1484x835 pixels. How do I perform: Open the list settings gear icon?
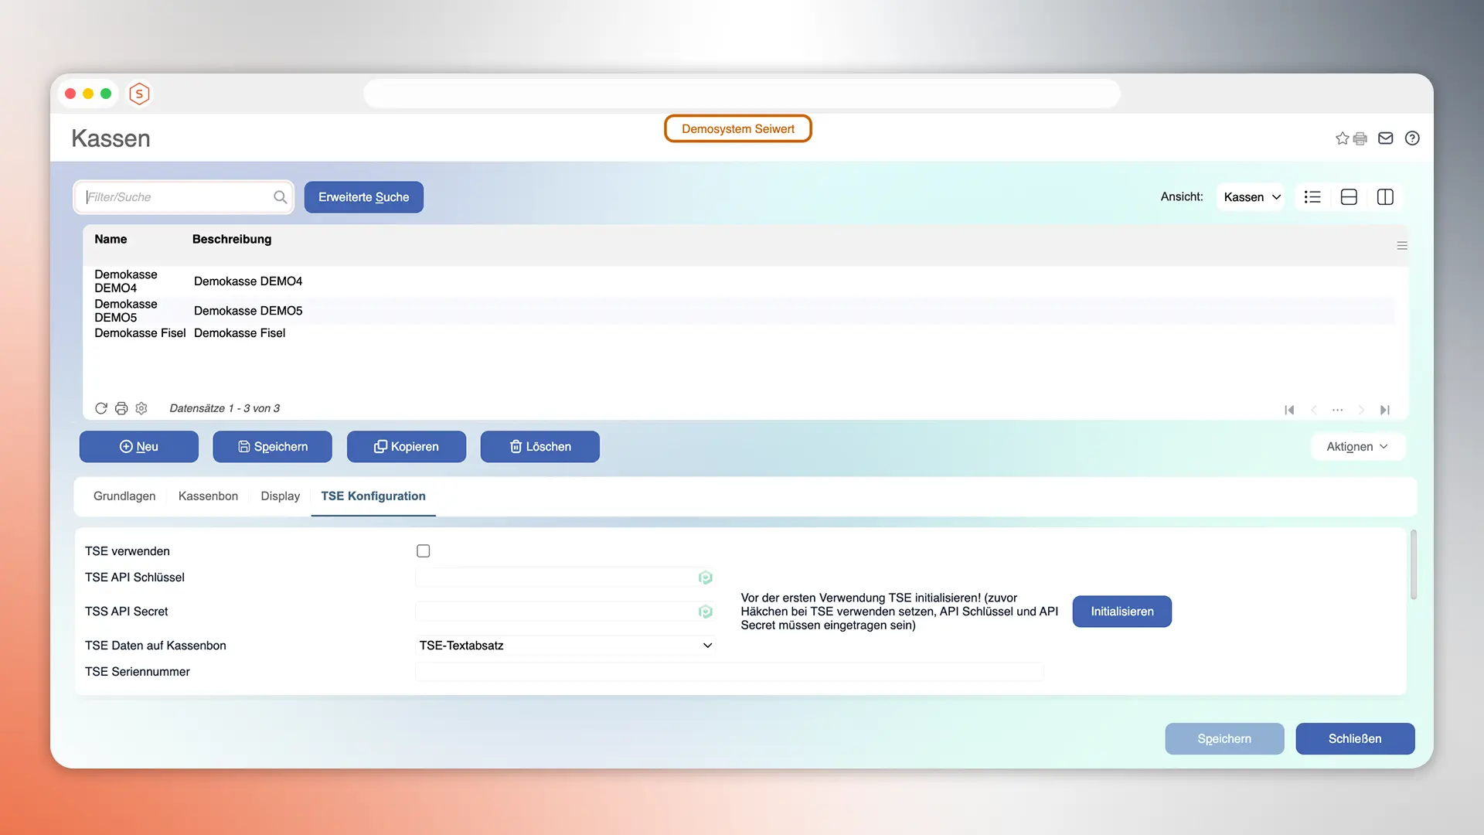tap(141, 408)
